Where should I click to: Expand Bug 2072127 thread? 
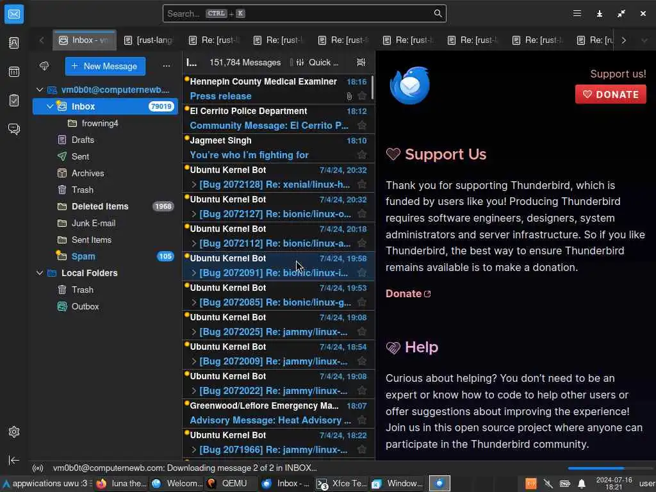click(193, 214)
